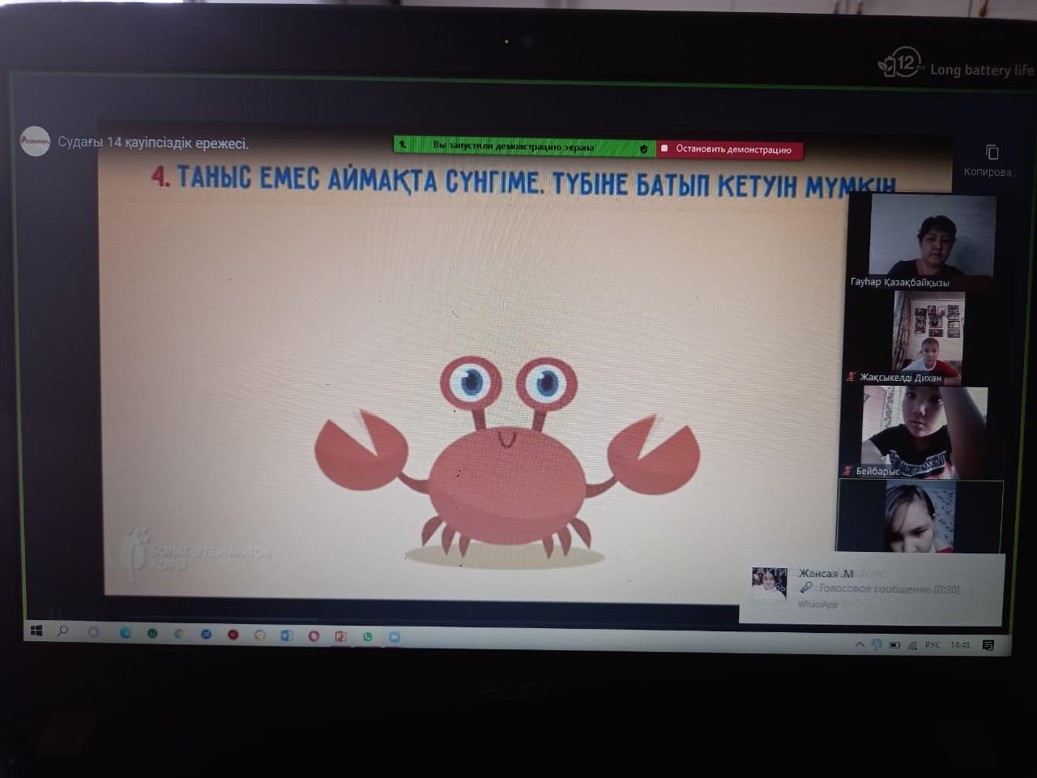The width and height of the screenshot is (1037, 778).
Task: Click the battery status tray icon
Action: tap(894, 646)
